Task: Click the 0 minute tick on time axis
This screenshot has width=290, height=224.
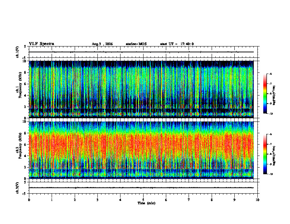Action: click(x=29, y=200)
